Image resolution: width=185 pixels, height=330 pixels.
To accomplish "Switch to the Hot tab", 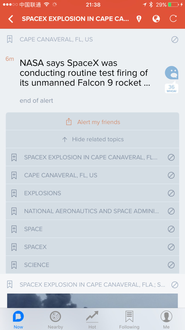I will click(x=92, y=320).
